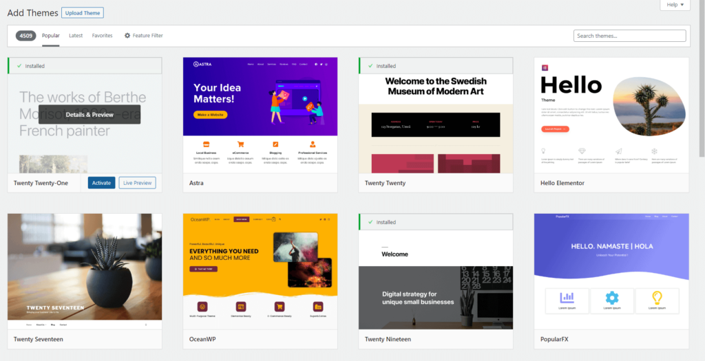Screen dimensions: 705x361
Task: Click the Upload Theme button
Action: [x=83, y=13]
